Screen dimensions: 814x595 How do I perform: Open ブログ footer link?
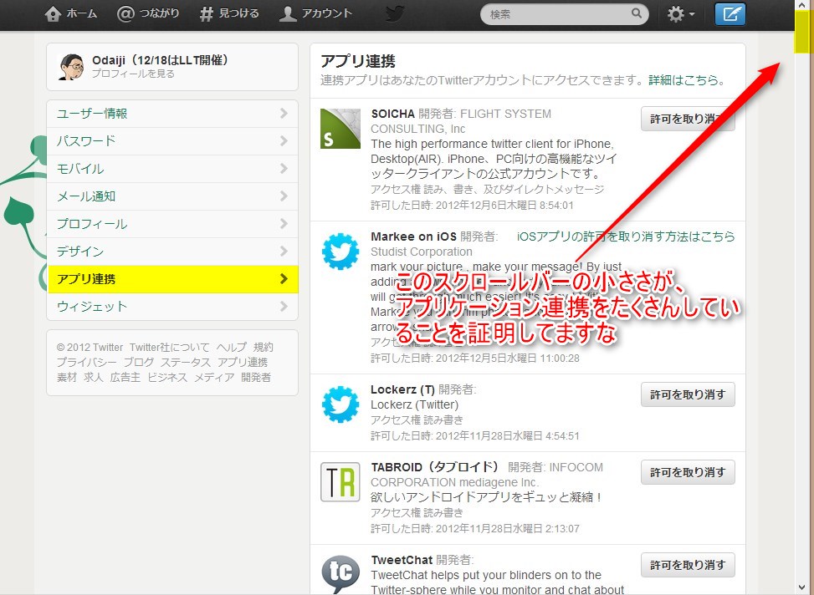coord(139,363)
